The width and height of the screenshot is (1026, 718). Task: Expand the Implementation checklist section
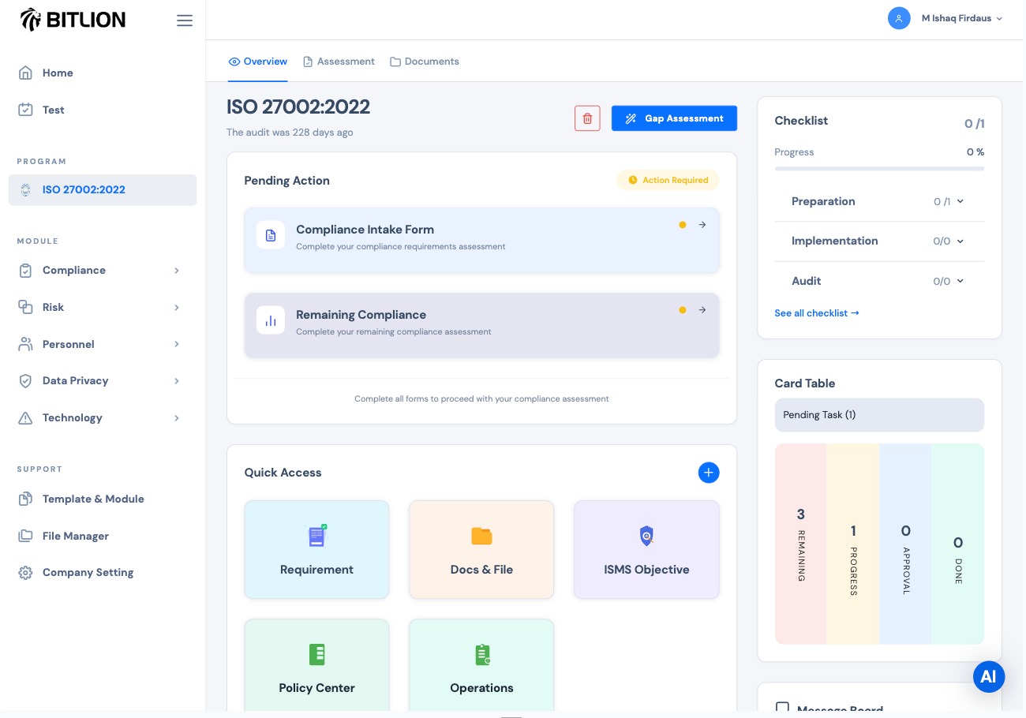pyautogui.click(x=960, y=241)
